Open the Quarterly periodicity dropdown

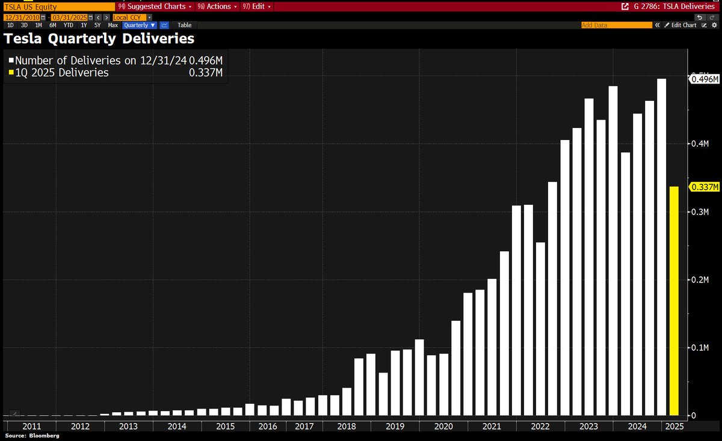click(140, 25)
